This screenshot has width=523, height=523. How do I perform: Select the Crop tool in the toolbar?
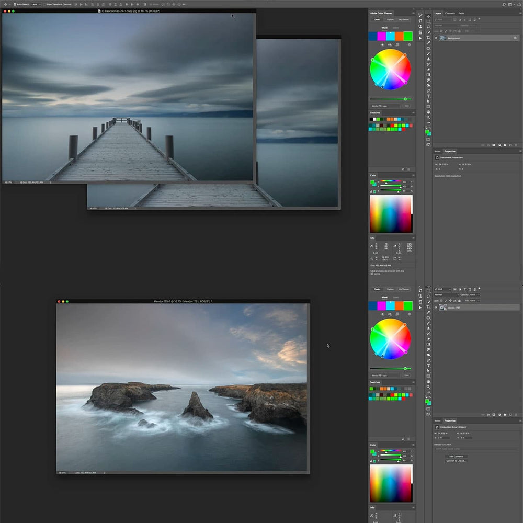(x=428, y=38)
